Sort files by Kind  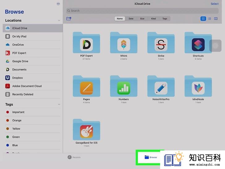[x=153, y=19]
